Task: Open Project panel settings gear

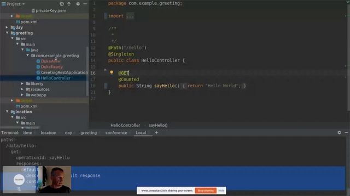Action: 78,4
